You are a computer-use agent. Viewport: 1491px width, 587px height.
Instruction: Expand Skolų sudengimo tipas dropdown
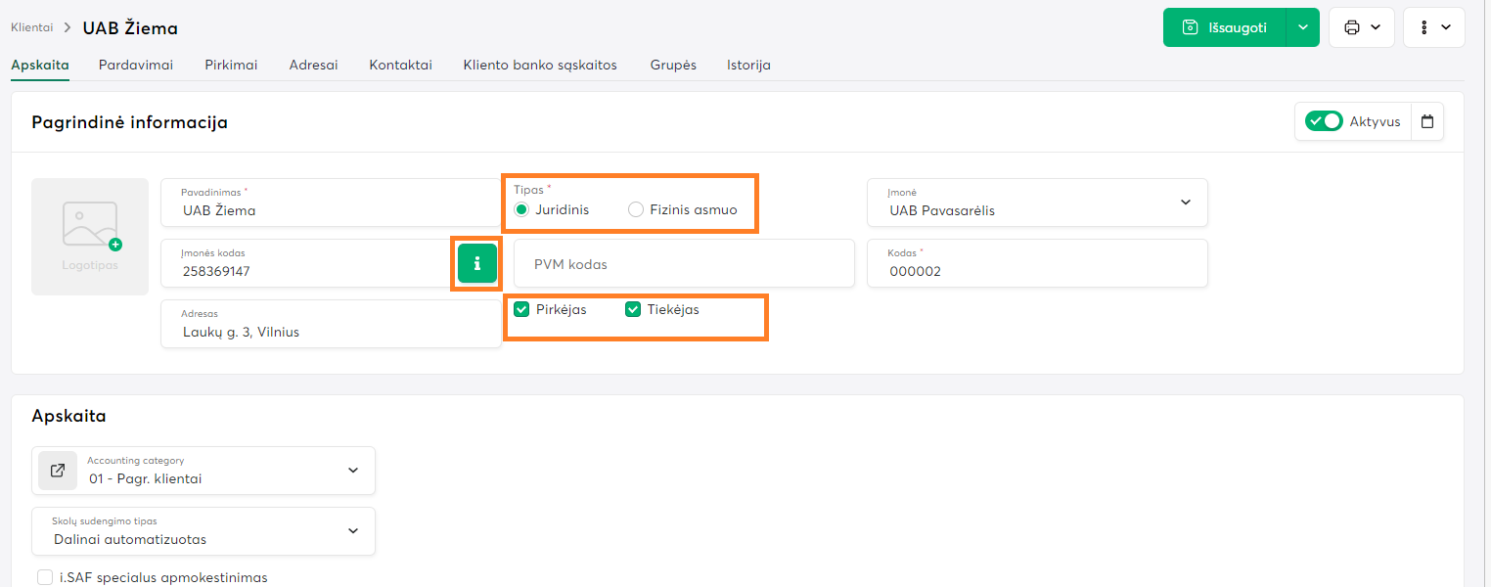353,531
